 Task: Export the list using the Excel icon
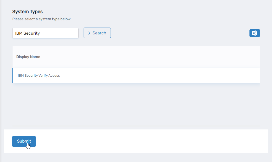click(x=254, y=33)
